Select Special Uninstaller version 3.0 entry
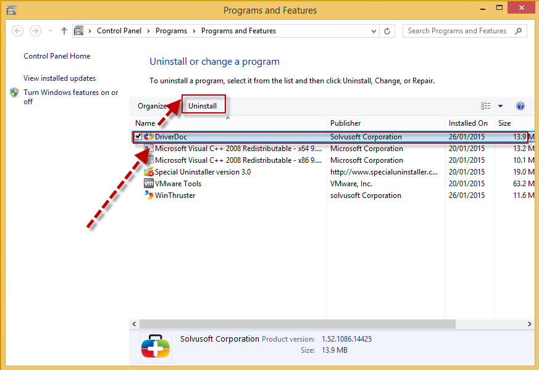This screenshot has height=370, width=539. pyautogui.click(x=203, y=171)
